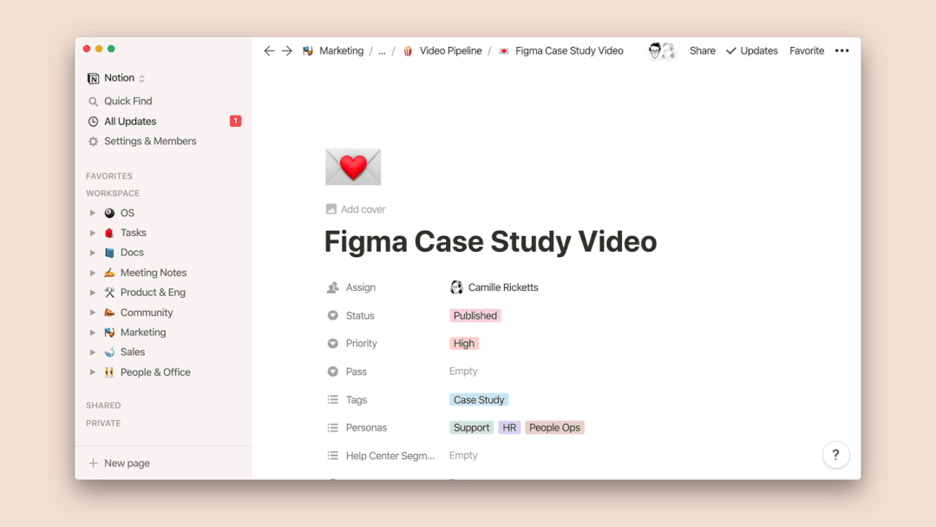Expand the Meeting Notes sidebar arrow
Viewport: 936px width, 527px height.
[93, 273]
